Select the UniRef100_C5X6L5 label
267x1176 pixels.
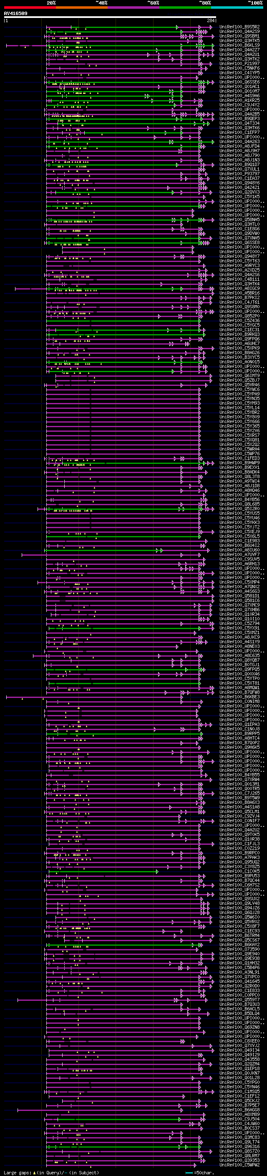[x=239, y=536]
